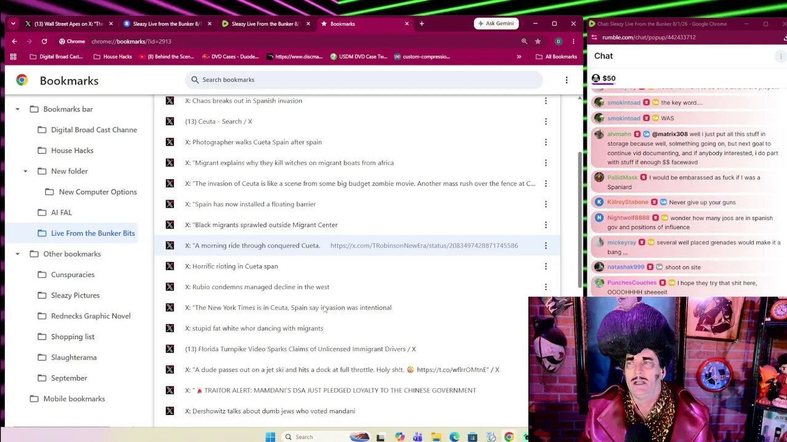Open the zoom magnifier icon in address bar
The width and height of the screenshot is (787, 442).
pos(524,41)
